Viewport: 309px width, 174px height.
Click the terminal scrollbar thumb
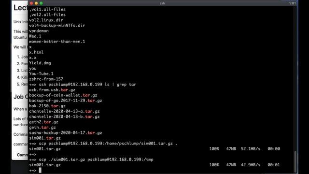pyautogui.click(x=295, y=162)
